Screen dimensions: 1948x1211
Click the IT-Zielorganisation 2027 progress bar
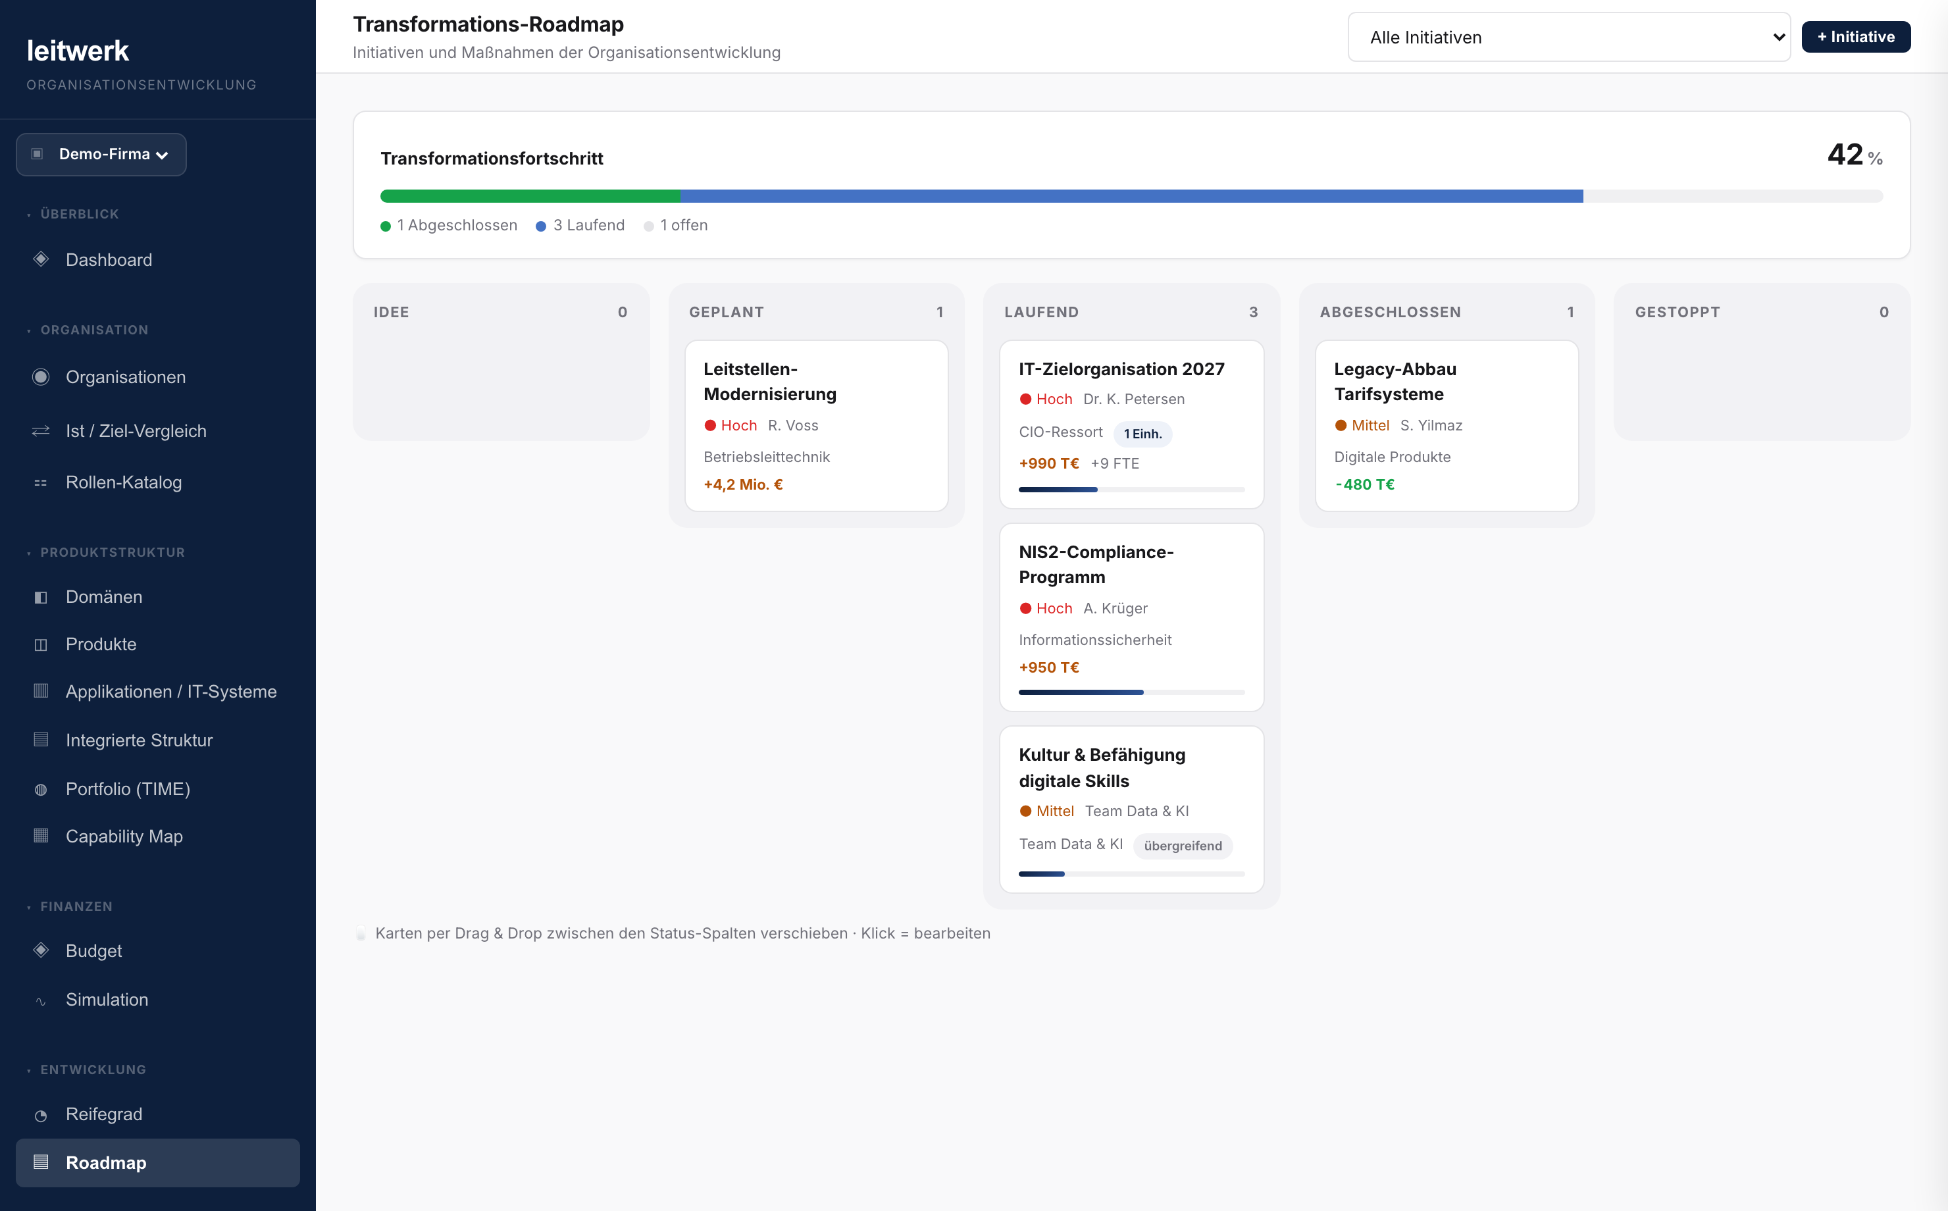pyautogui.click(x=1131, y=490)
